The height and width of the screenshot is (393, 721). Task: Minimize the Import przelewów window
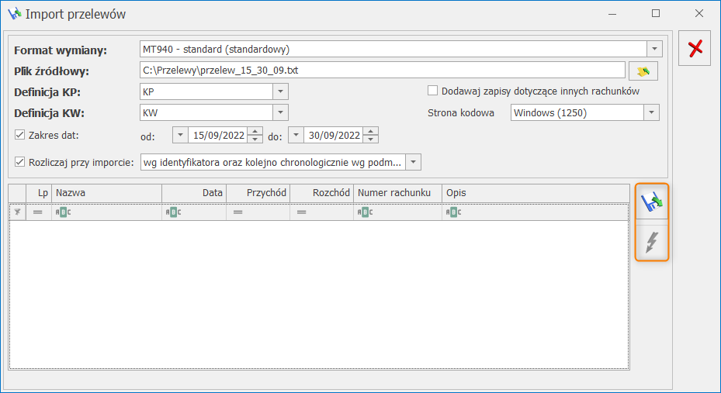click(612, 14)
